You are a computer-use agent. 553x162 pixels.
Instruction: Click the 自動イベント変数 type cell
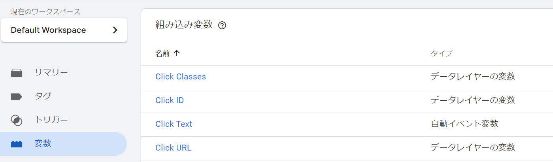tap(464, 124)
